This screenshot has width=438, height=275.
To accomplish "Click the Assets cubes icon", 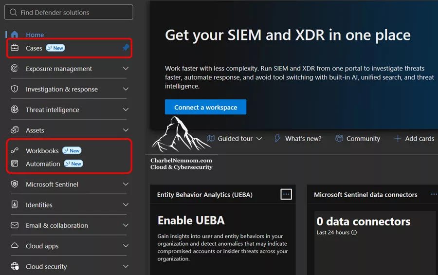I will pos(15,130).
